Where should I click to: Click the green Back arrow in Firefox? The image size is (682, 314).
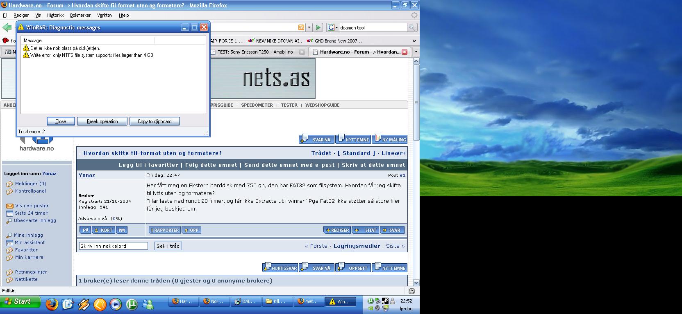point(7,27)
